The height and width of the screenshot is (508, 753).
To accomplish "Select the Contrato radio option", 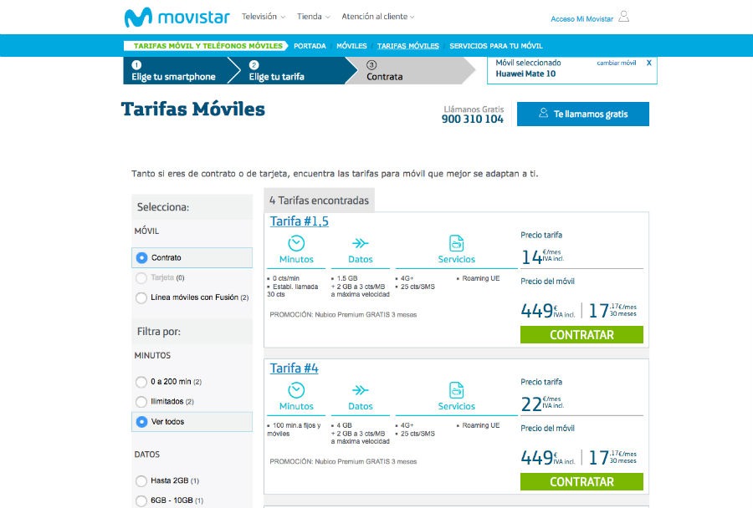I will (141, 257).
